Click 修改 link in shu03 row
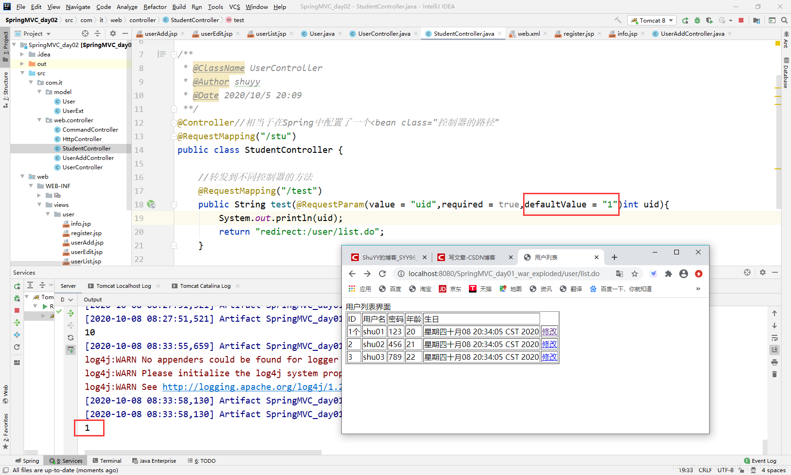Viewport: 791px width, 475px height. coord(549,357)
